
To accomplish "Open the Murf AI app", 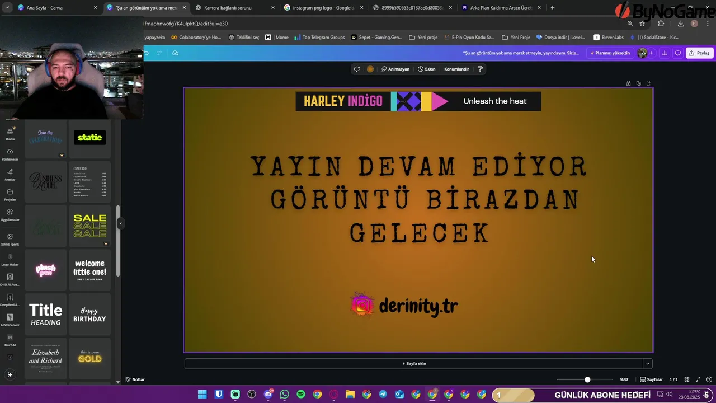I will (10, 340).
